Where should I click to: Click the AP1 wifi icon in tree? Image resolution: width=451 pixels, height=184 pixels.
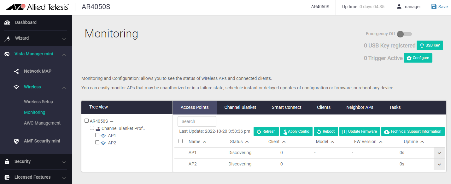click(103, 136)
